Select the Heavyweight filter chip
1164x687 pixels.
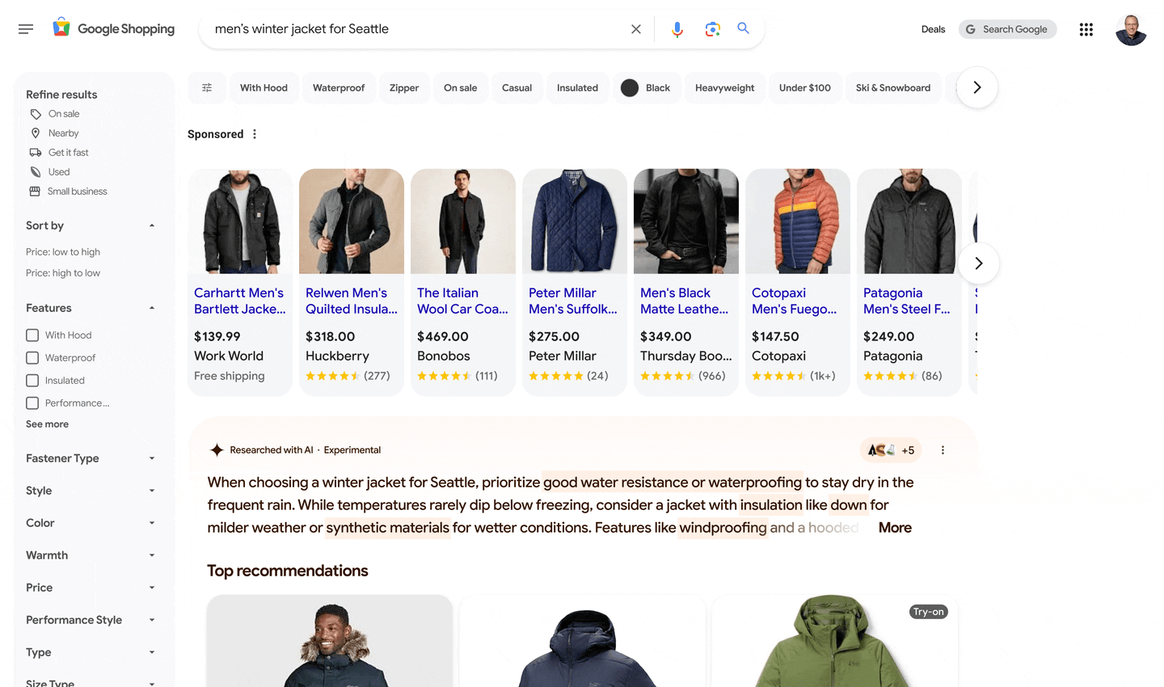point(724,87)
